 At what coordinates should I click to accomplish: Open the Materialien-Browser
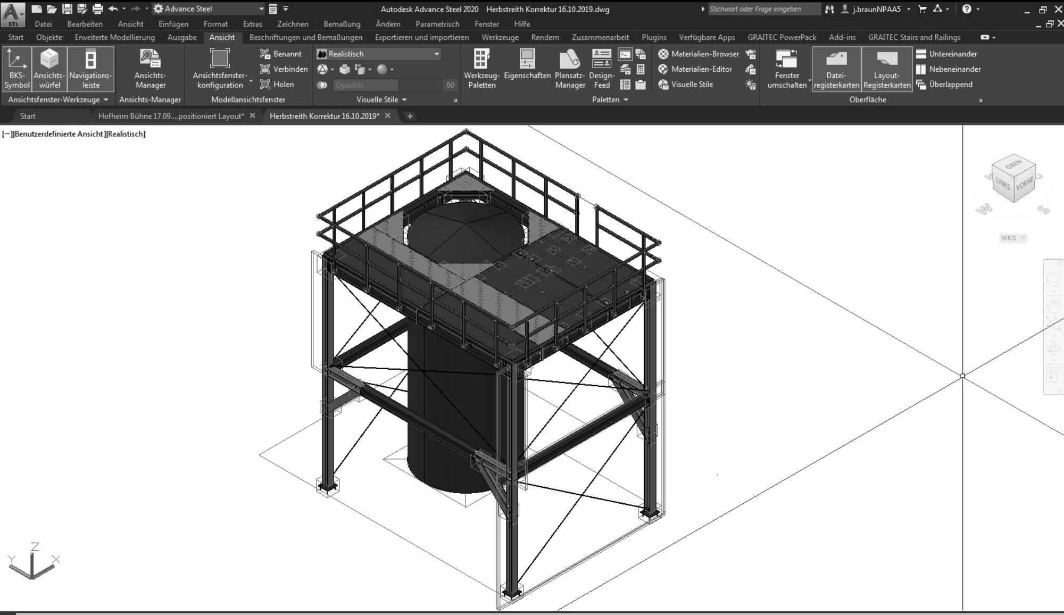coord(699,54)
